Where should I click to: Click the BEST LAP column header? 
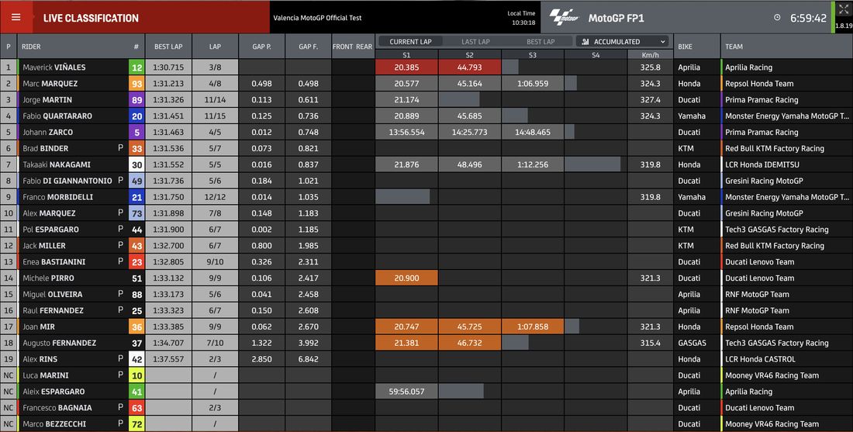click(x=168, y=47)
